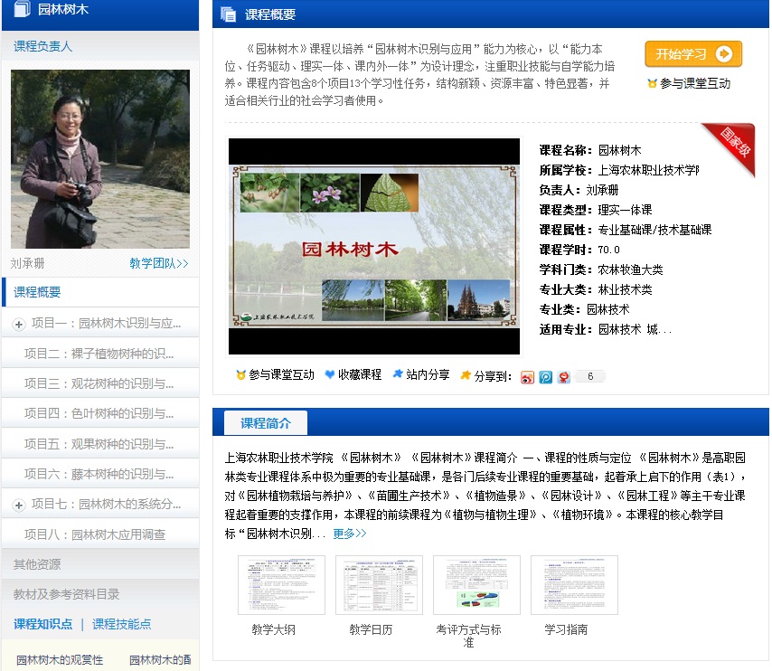Open the 教学团队>> link
The width and height of the screenshot is (772, 671).
(159, 264)
